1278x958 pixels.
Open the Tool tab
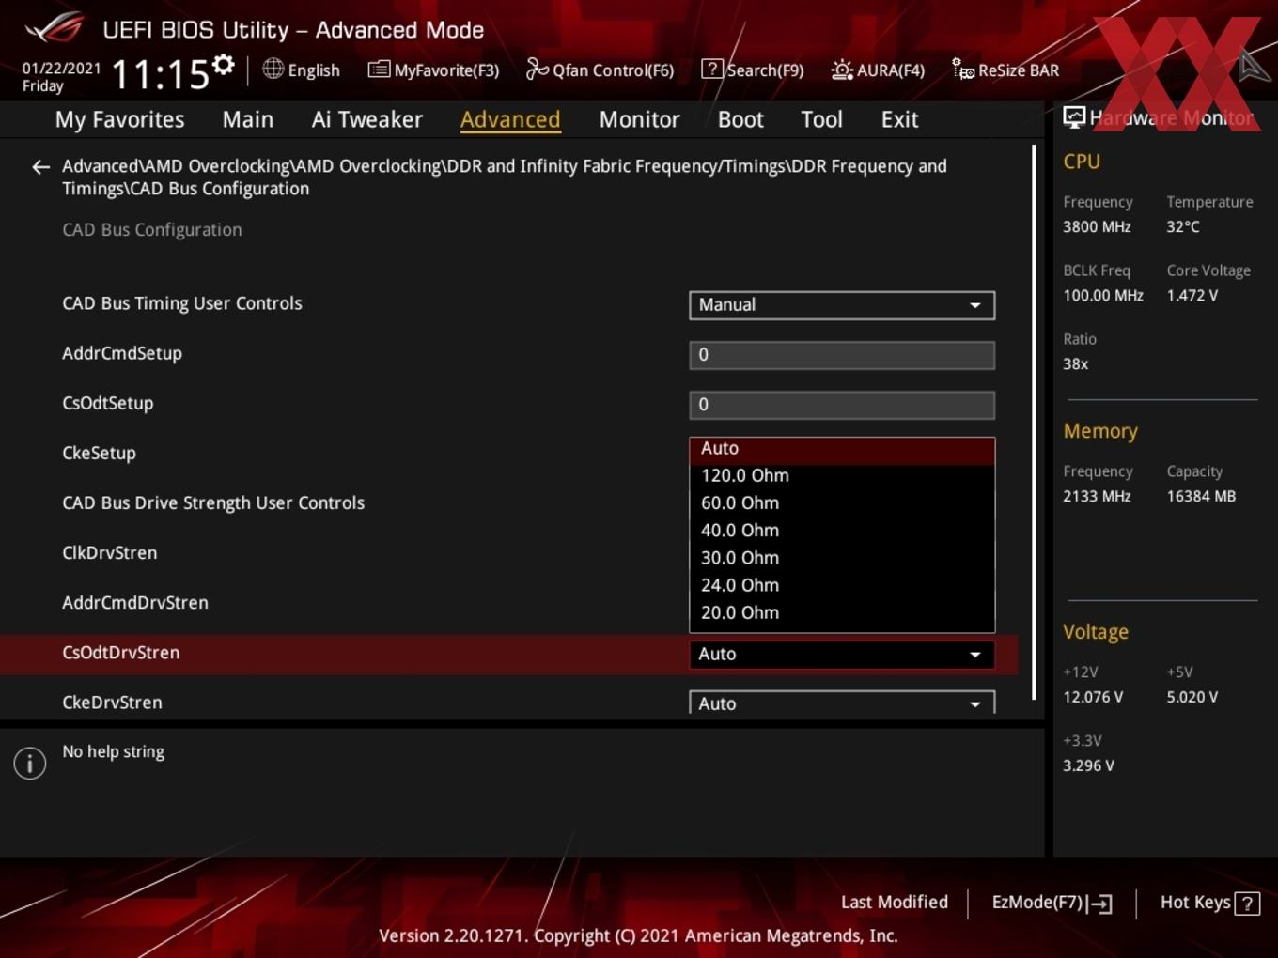pos(821,119)
